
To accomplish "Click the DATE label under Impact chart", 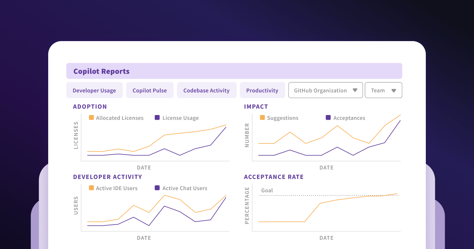I will [x=327, y=168].
